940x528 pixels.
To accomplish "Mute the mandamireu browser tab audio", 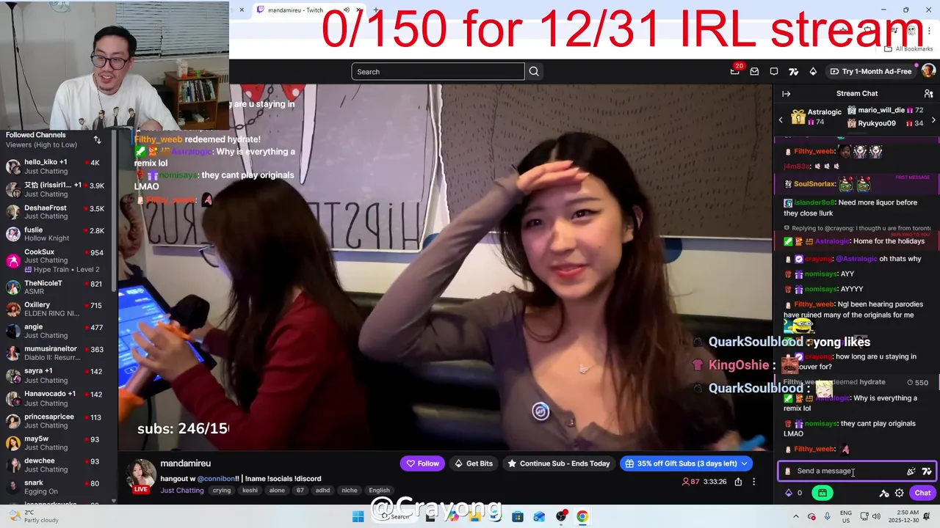I will [x=347, y=10].
